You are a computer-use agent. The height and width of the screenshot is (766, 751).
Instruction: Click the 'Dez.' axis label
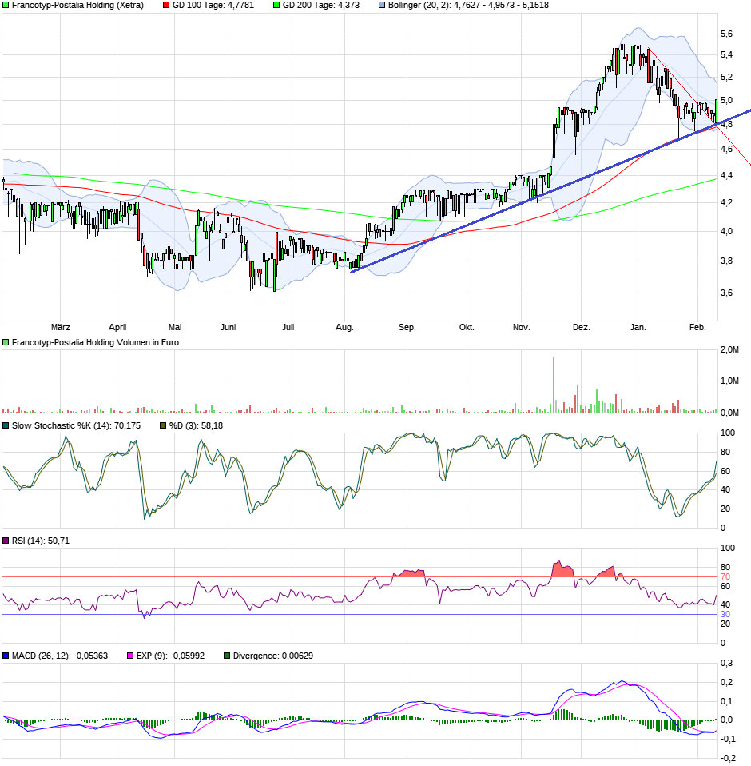581,327
